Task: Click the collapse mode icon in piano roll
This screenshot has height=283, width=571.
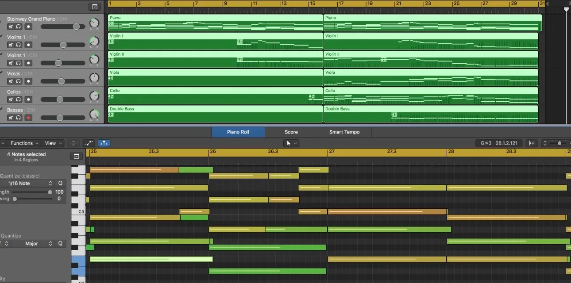Action: (x=73, y=143)
